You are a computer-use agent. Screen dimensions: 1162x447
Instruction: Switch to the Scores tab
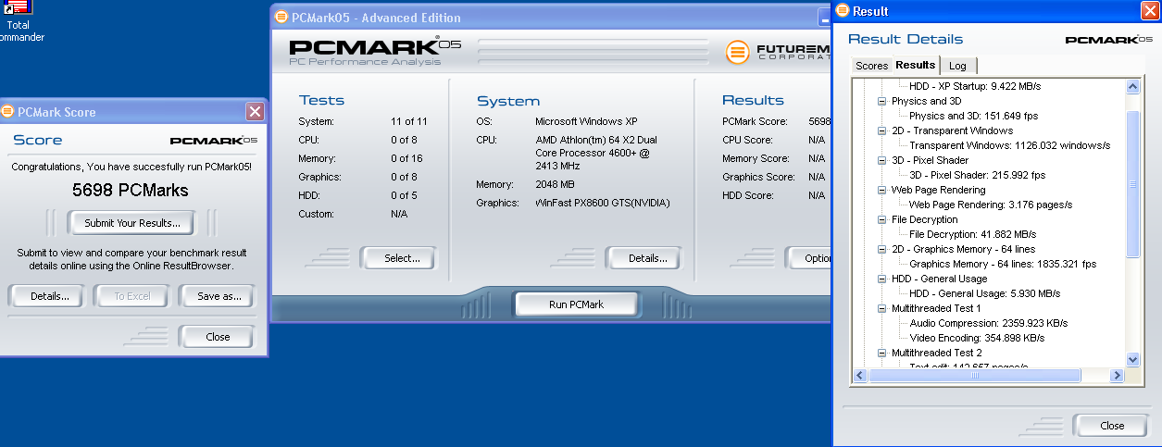tap(871, 66)
